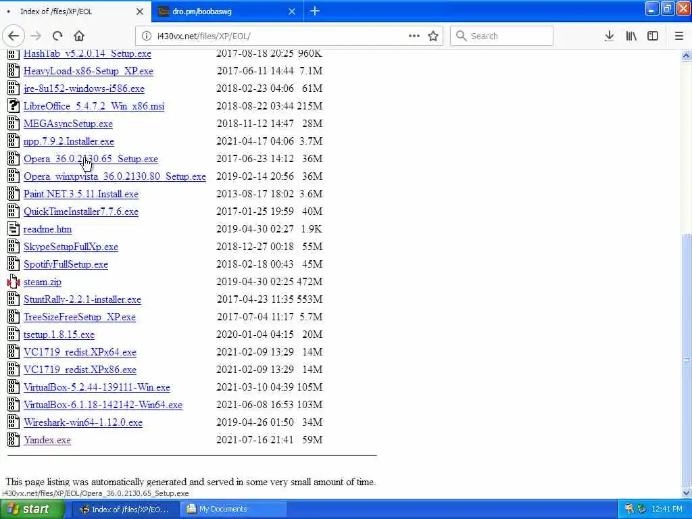Click the MEGAsyncSetup.exe link
This screenshot has height=519, width=692.
(68, 124)
